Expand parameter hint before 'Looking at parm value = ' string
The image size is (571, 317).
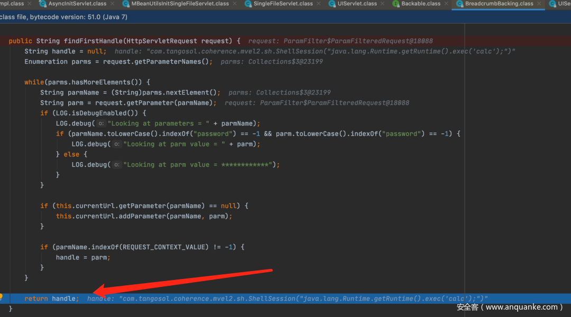[116, 144]
